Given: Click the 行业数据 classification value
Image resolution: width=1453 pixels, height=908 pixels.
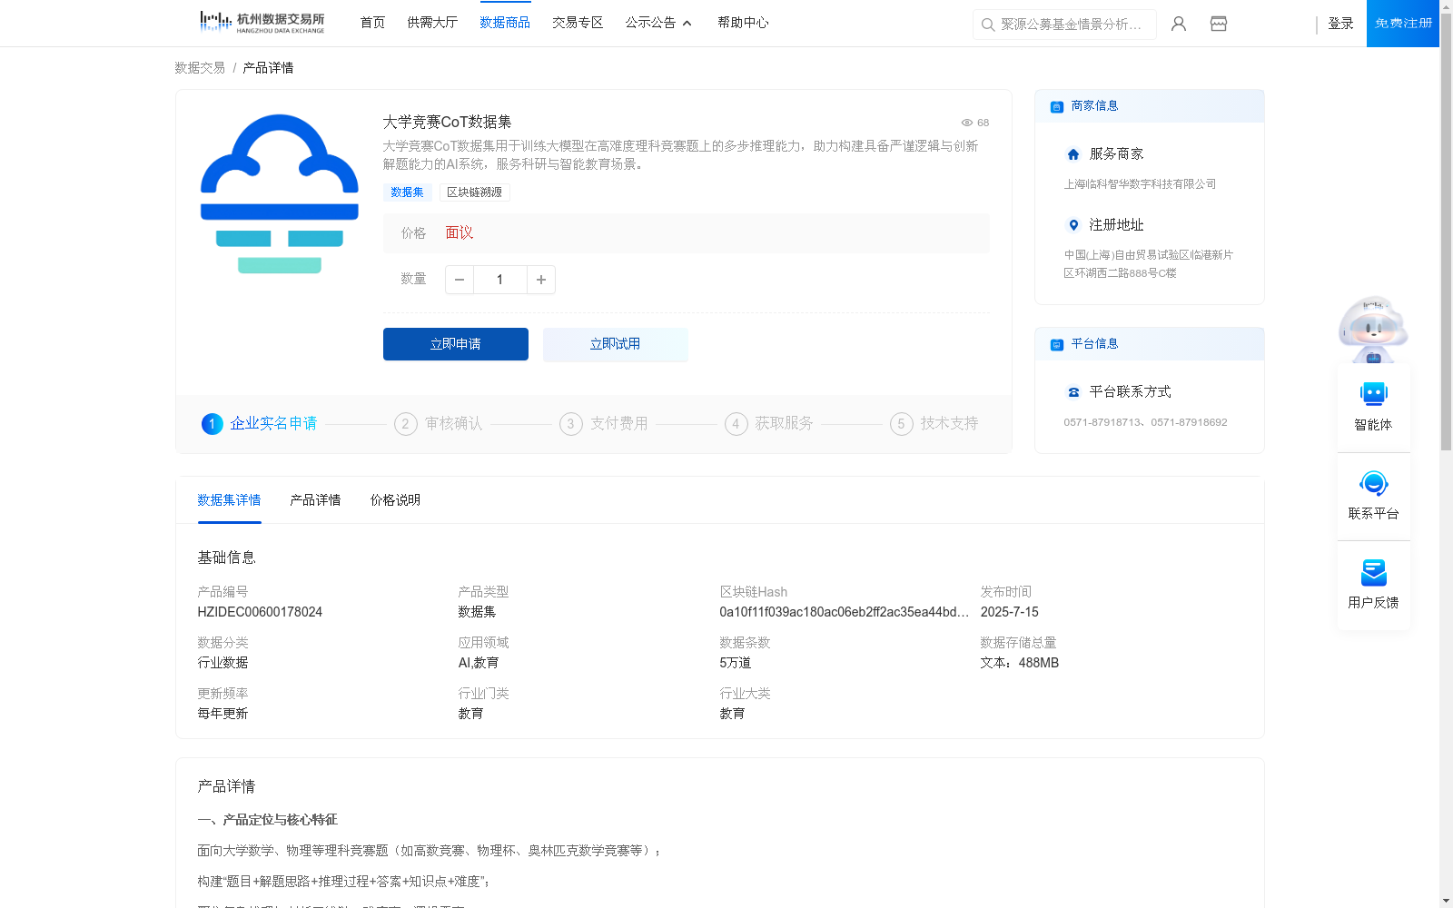Looking at the screenshot, I should pos(222,664).
